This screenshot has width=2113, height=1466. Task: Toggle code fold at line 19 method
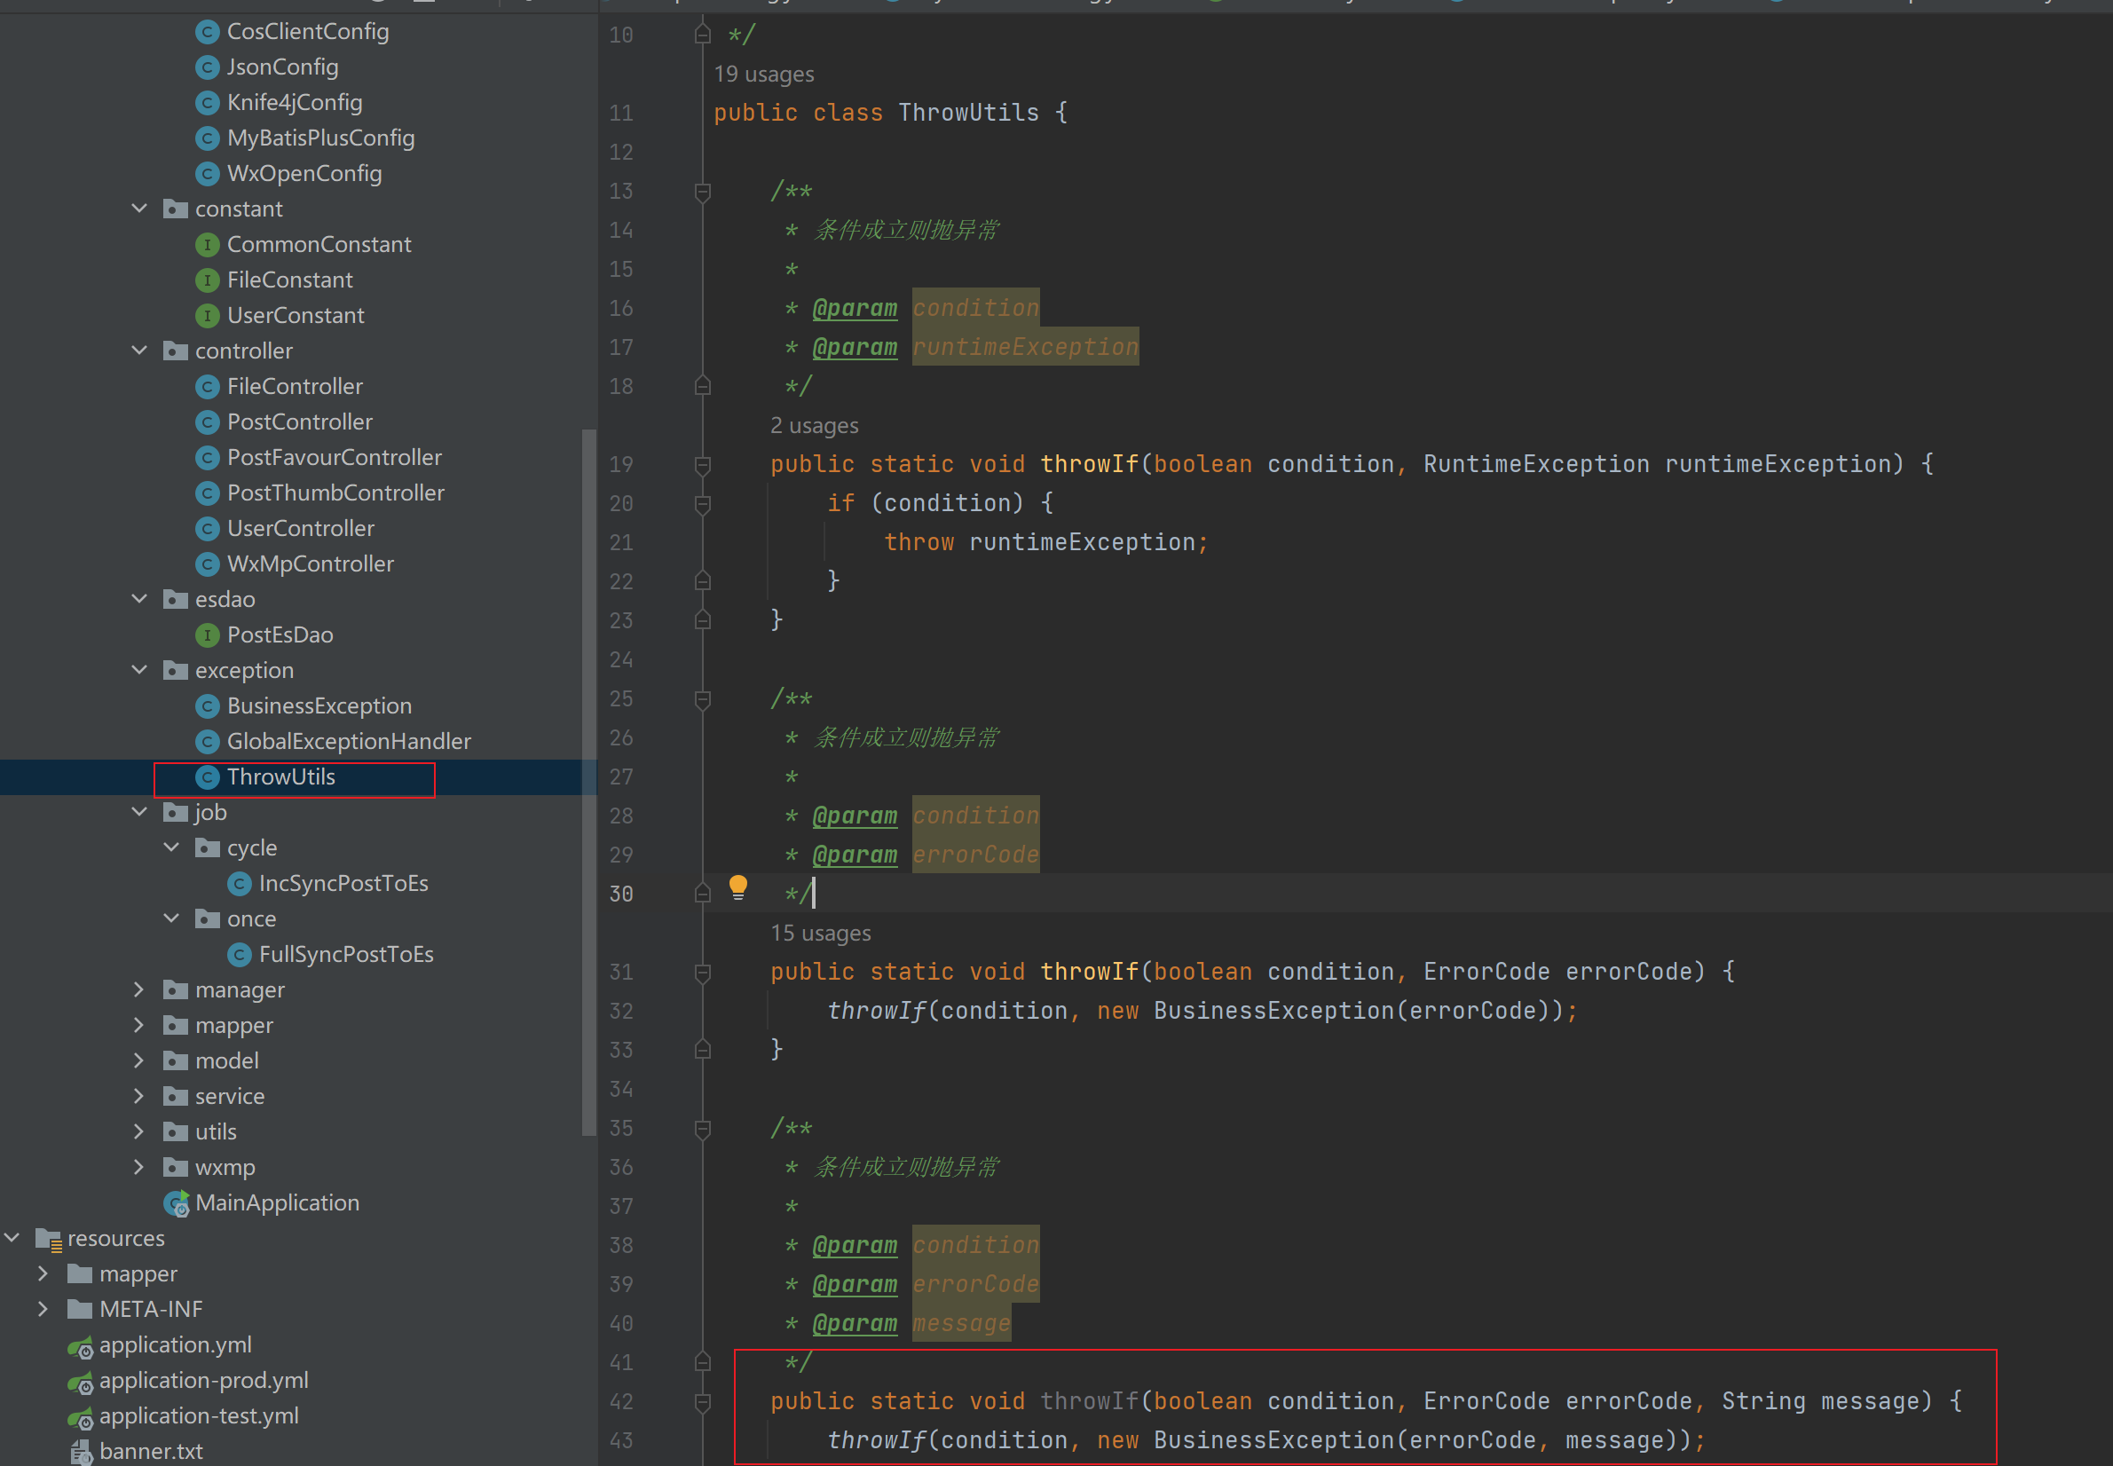tap(703, 465)
